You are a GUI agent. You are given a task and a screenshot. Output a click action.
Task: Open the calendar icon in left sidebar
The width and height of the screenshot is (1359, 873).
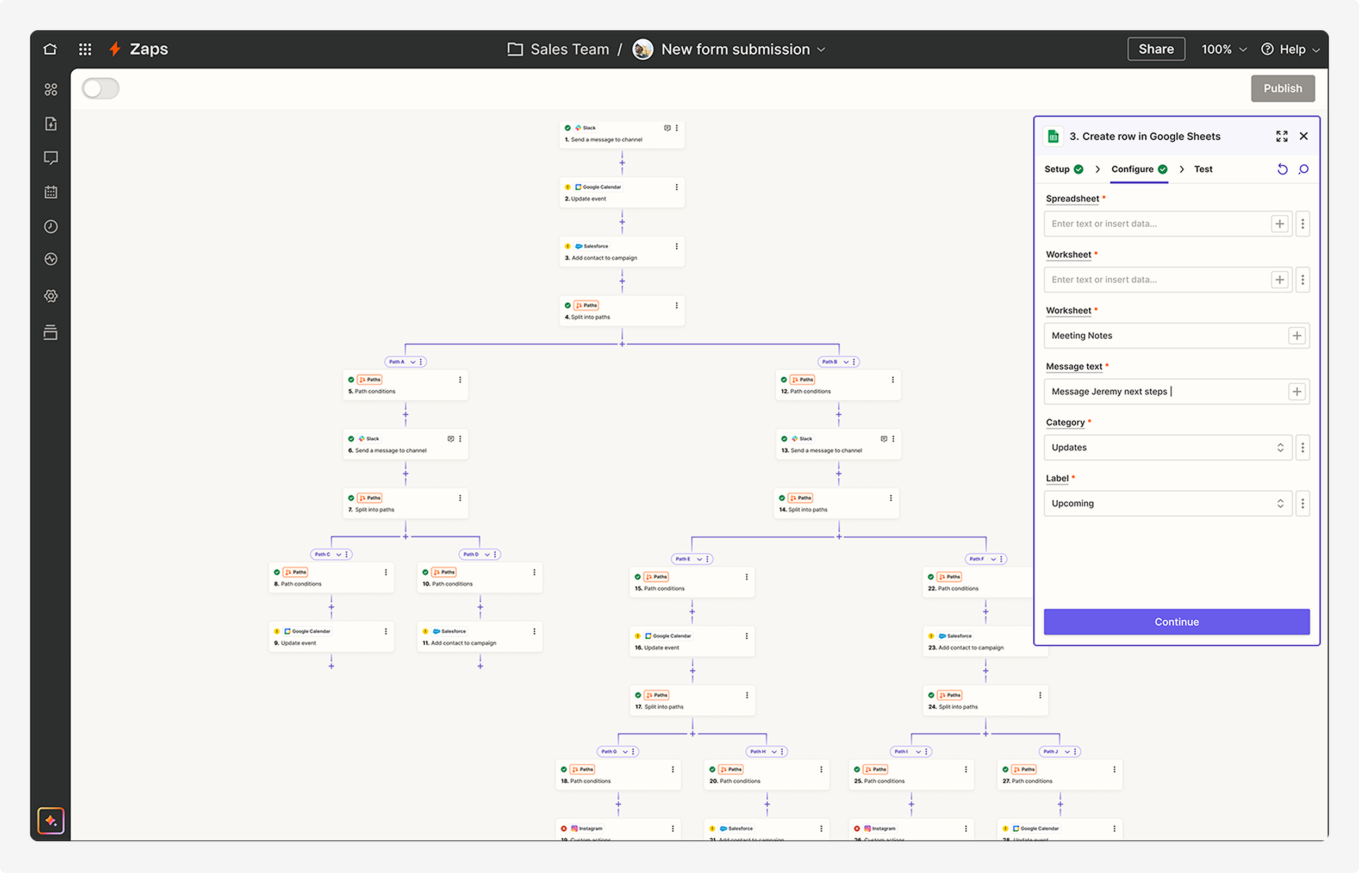(x=51, y=192)
